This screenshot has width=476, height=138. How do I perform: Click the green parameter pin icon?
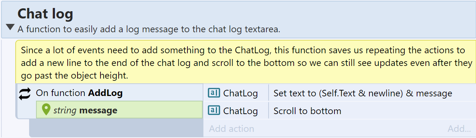[46, 110]
